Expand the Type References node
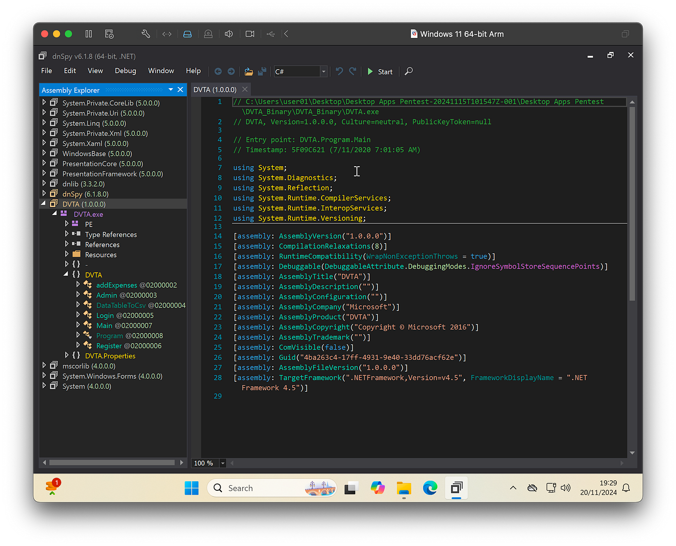Screen dimensions: 676x546 point(67,234)
